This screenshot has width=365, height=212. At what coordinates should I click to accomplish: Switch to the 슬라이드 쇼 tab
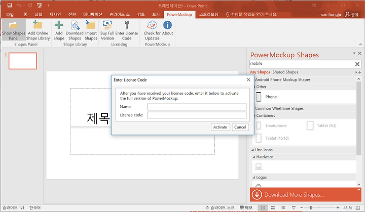pyautogui.click(x=120, y=14)
